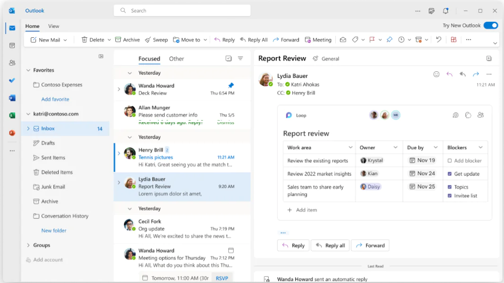Undo the last action
This screenshot has height=283, width=504.
click(x=438, y=40)
